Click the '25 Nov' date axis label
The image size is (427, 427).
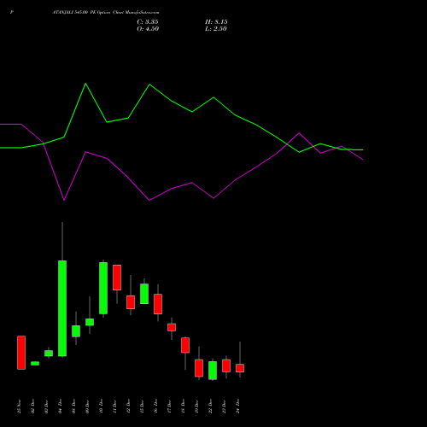point(19,407)
